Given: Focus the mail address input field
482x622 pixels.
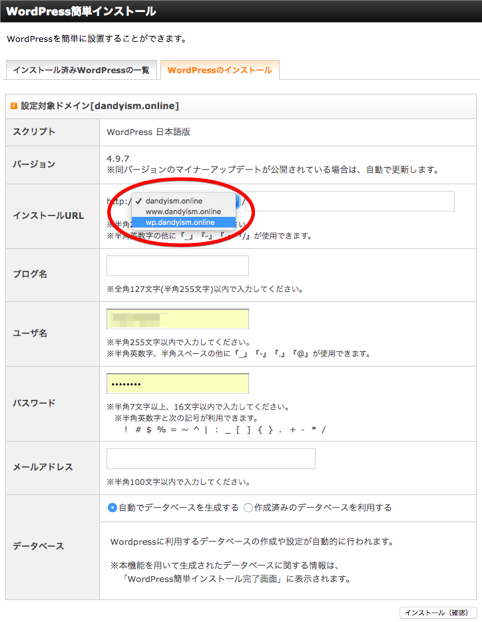Looking at the screenshot, I should [x=211, y=458].
